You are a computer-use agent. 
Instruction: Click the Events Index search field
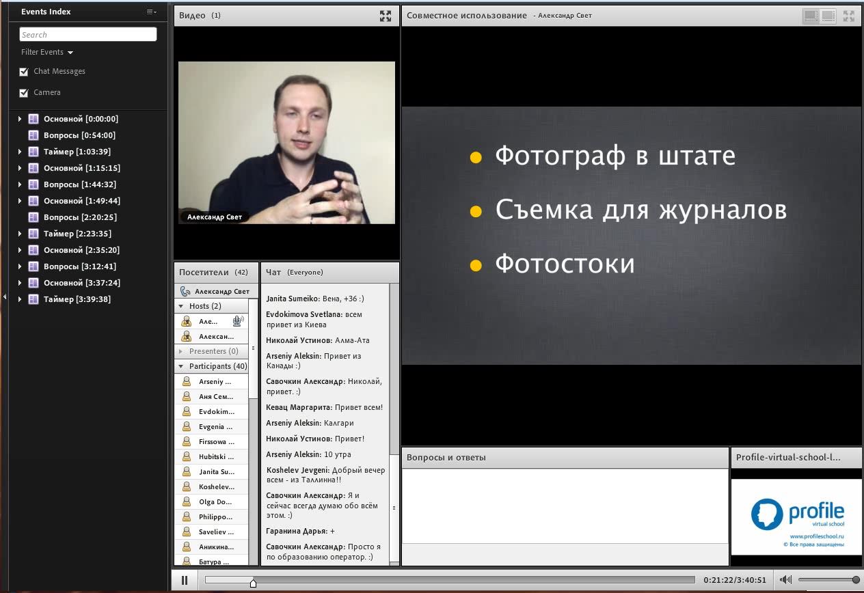[87, 35]
